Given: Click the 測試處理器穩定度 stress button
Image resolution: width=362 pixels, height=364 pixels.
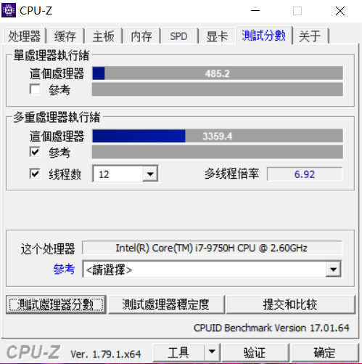Looking at the screenshot, I should [x=166, y=304].
